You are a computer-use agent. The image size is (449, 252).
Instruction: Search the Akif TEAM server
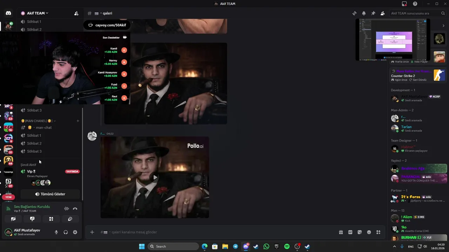(x=418, y=13)
